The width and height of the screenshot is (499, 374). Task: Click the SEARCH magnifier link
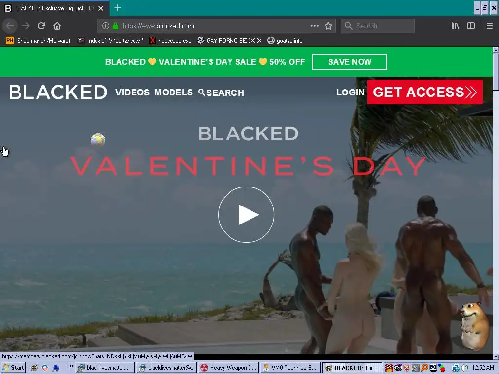click(221, 93)
